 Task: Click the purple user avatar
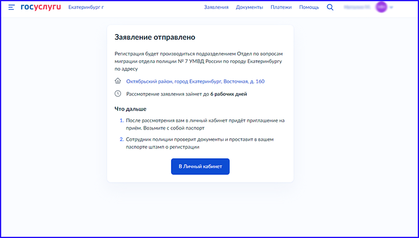pos(381,7)
